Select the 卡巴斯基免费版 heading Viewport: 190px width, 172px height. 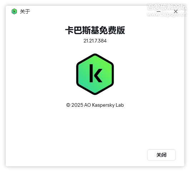click(x=95, y=30)
